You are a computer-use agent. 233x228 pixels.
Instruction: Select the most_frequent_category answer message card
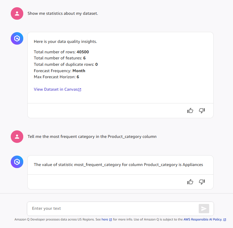click(x=120, y=165)
